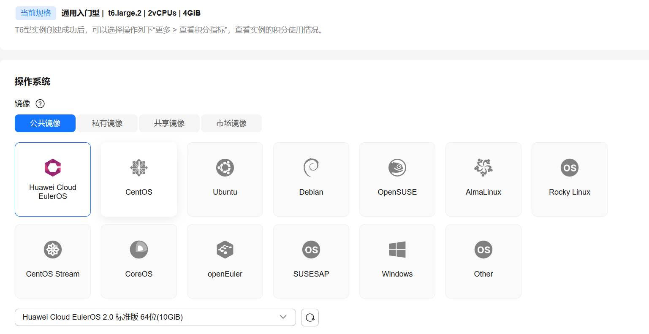Select the AlmaLinux icon

click(483, 168)
